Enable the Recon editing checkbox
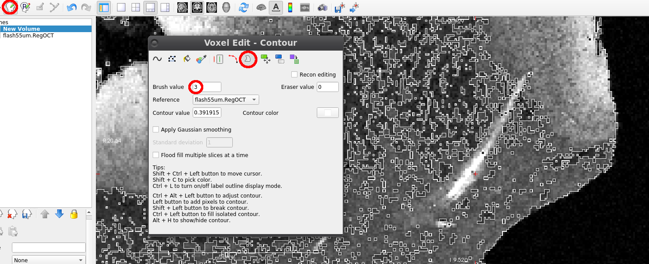 (x=294, y=75)
